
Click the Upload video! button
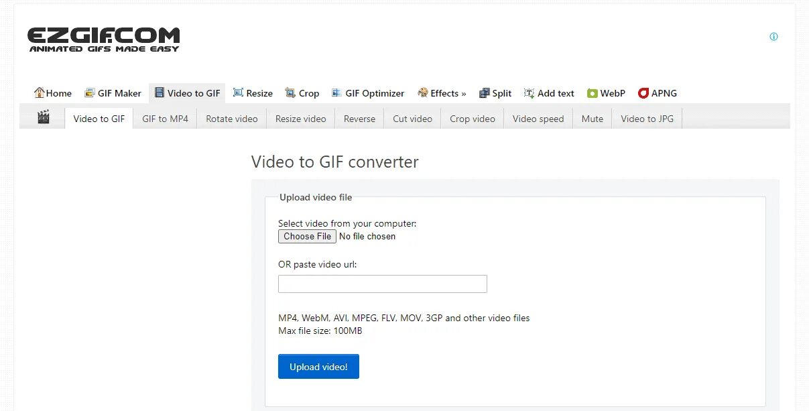click(318, 366)
